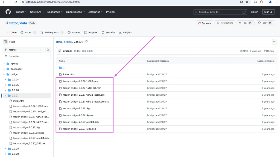The width and height of the screenshot is (280, 157).
Task: View commit History
Action: pos(269,51)
